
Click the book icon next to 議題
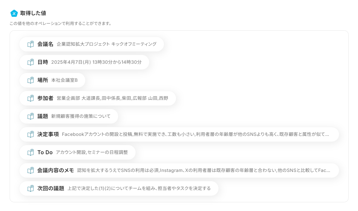pyautogui.click(x=30, y=116)
